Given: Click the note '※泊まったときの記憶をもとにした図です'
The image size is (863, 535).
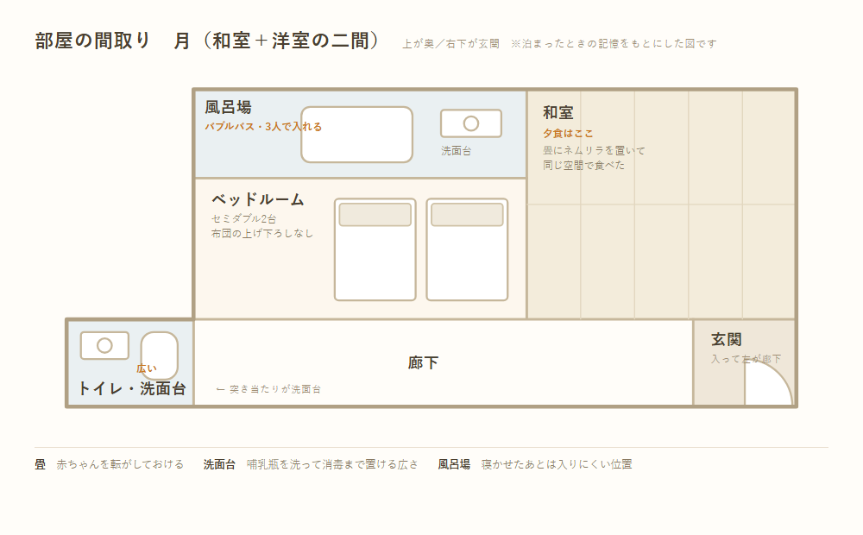Looking at the screenshot, I should click(x=614, y=43).
